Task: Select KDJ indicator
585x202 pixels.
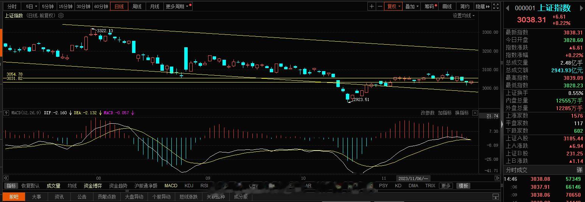Action: point(189,186)
